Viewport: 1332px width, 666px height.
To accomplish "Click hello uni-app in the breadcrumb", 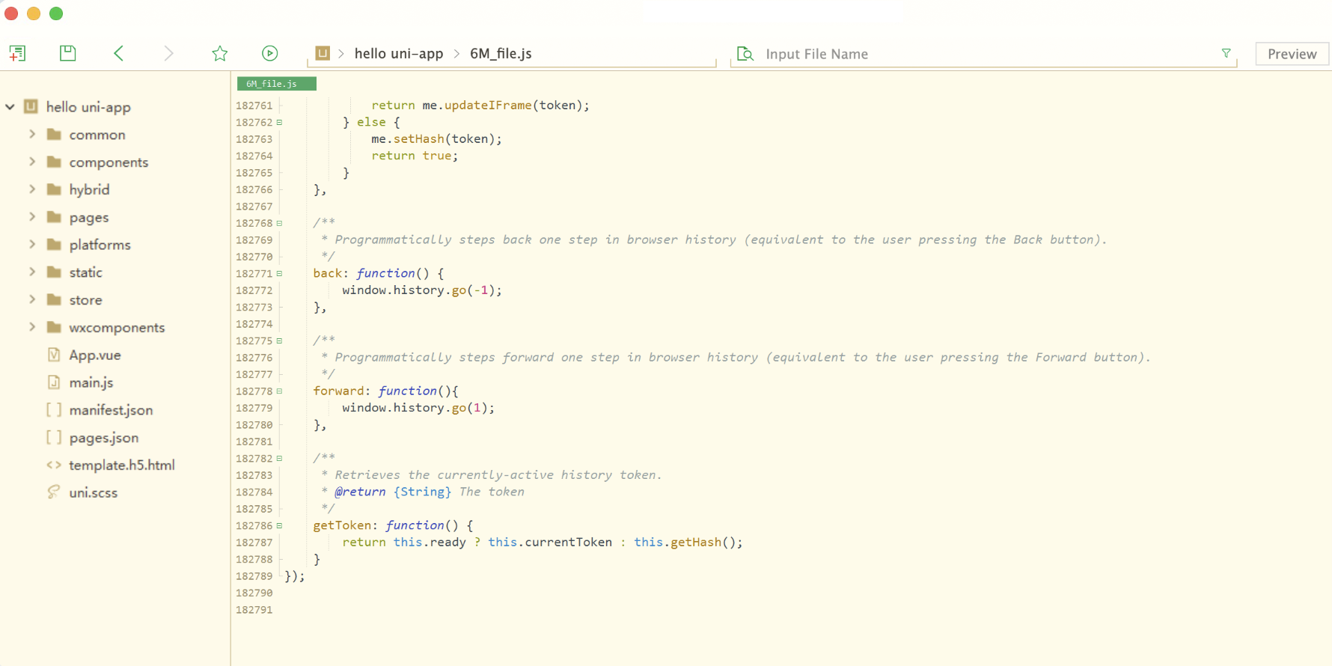I will [x=398, y=54].
